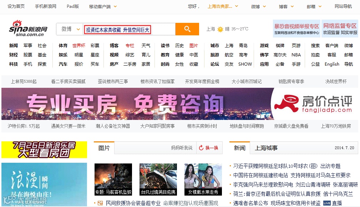
Task: Open the red 图片 nav link
Action: 193,45
